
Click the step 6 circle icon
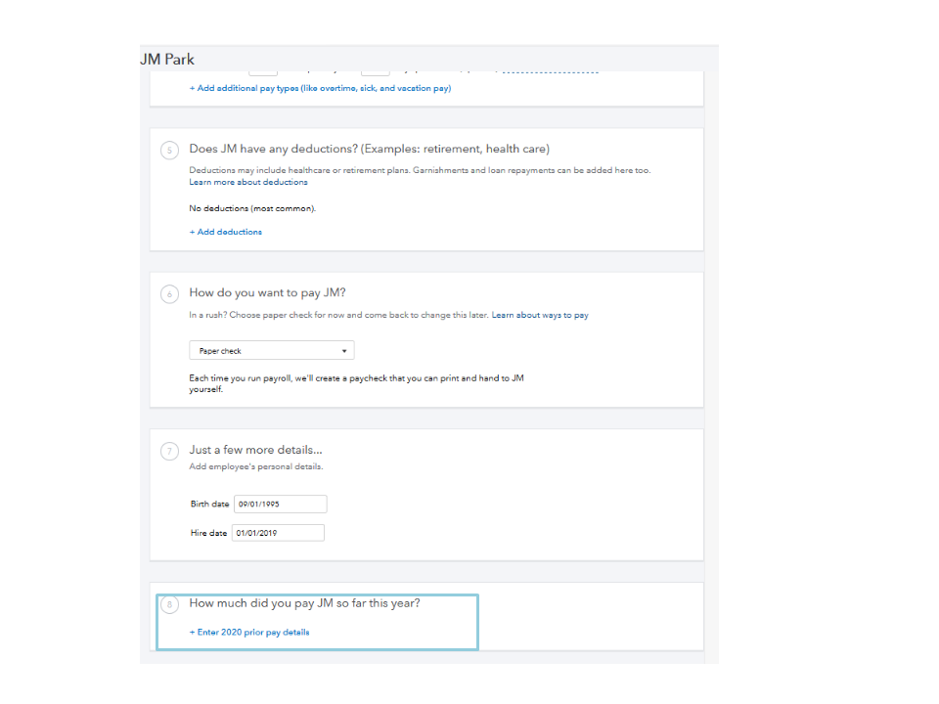tap(169, 293)
